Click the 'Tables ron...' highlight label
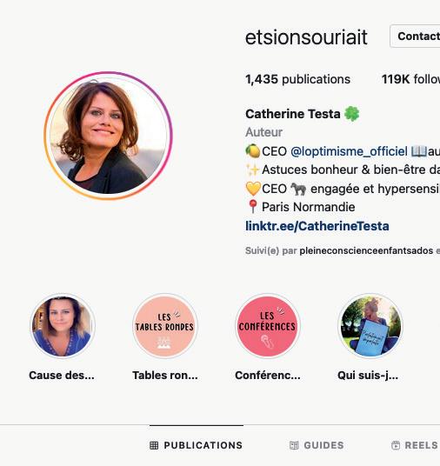This screenshot has height=466, width=440. [165, 376]
